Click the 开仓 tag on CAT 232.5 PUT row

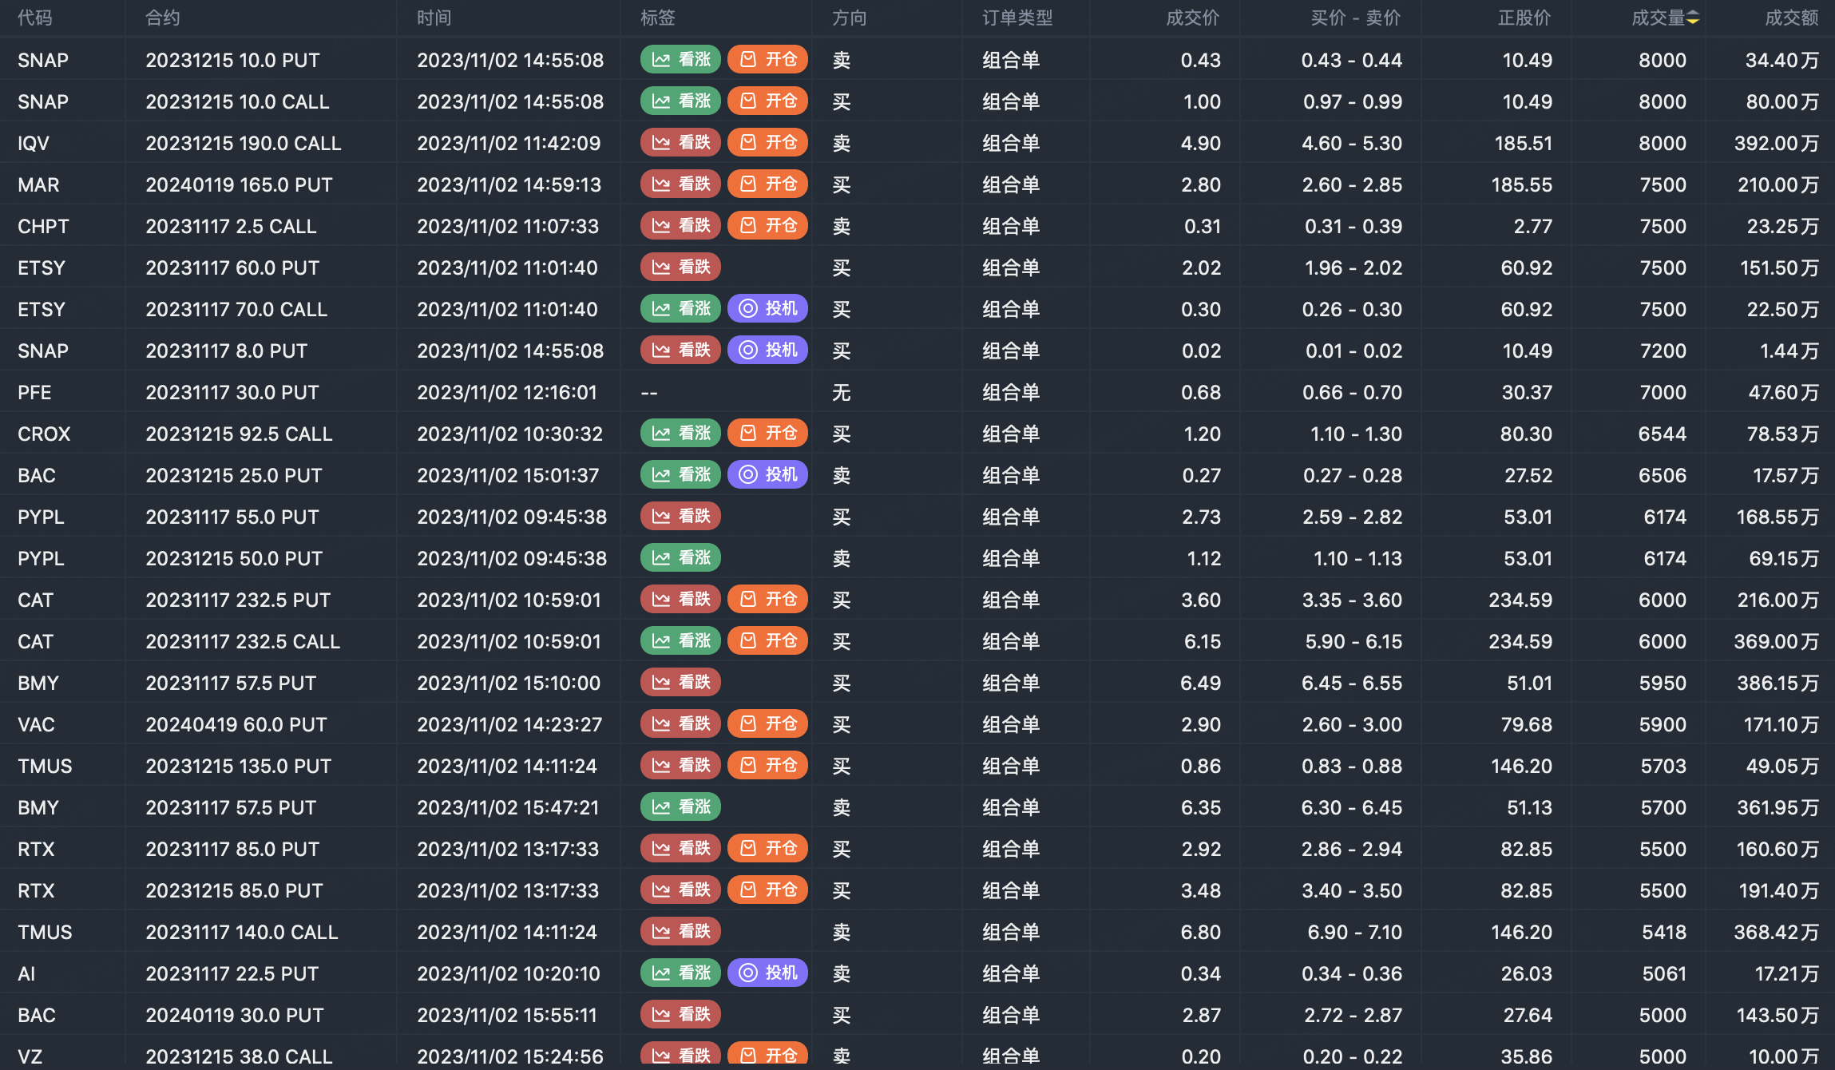(x=767, y=600)
